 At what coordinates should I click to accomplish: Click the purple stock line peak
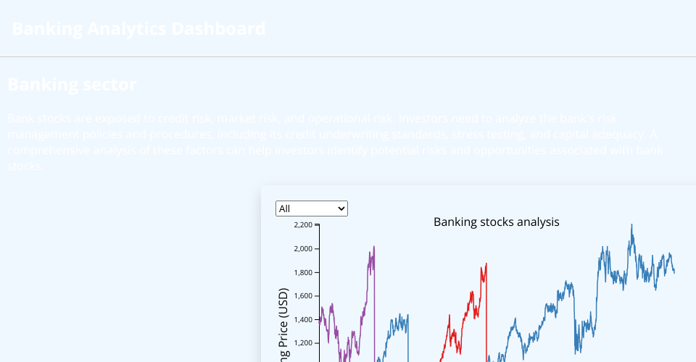374,247
